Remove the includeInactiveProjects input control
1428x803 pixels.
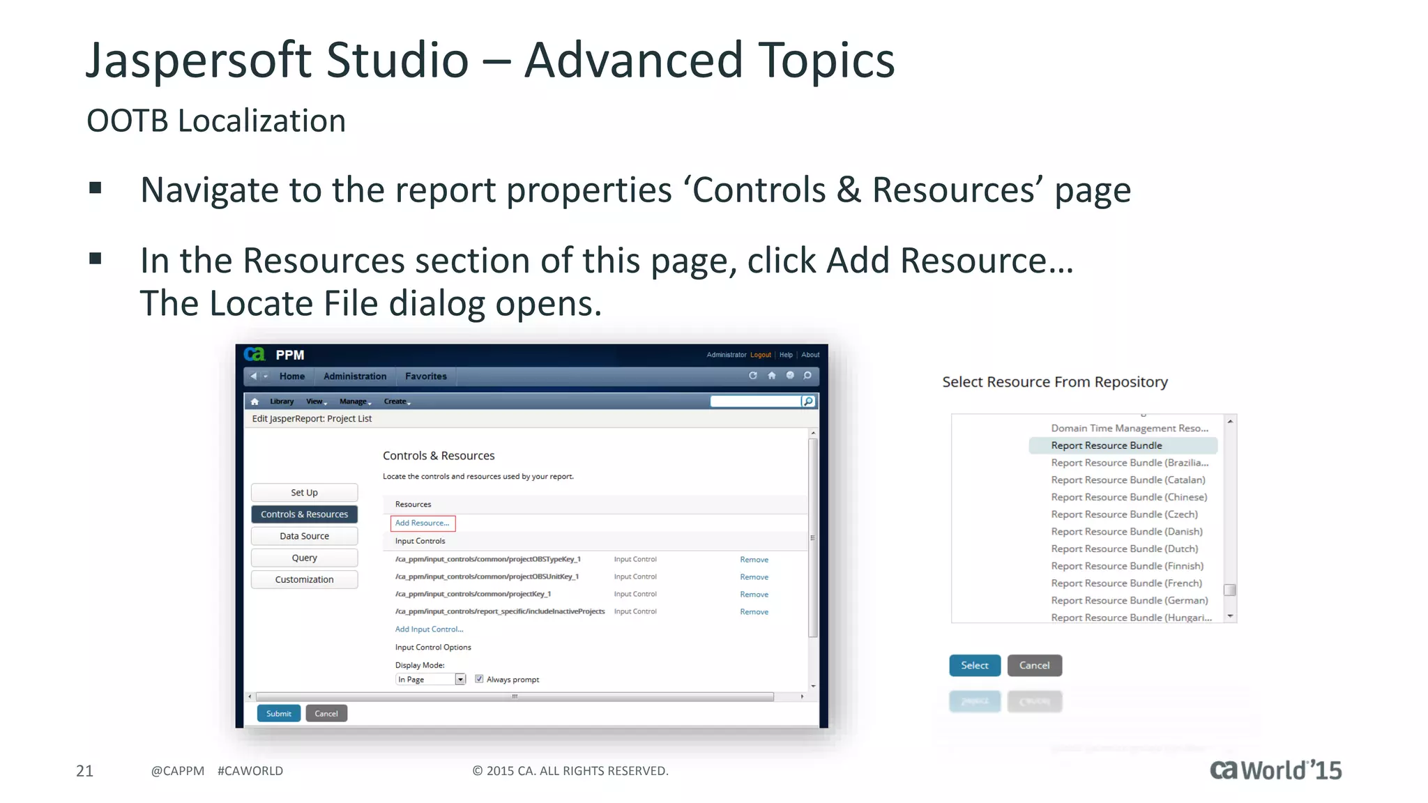(754, 612)
